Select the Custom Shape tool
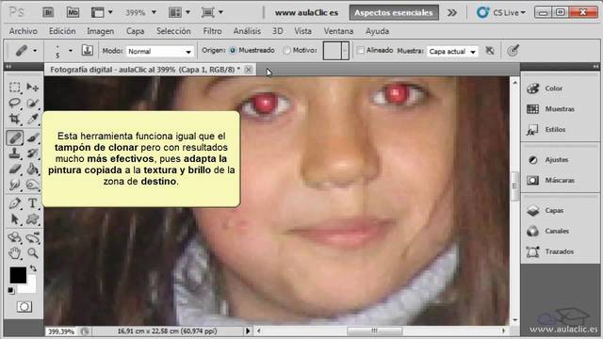 click(x=33, y=219)
